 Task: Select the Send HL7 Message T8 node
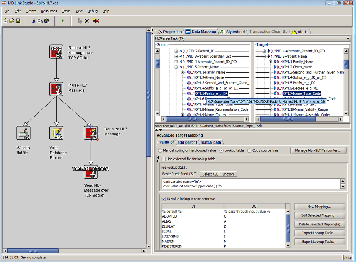pos(91,172)
